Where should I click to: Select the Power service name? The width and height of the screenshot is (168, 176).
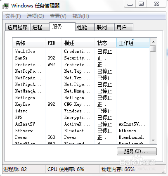tap(21, 137)
